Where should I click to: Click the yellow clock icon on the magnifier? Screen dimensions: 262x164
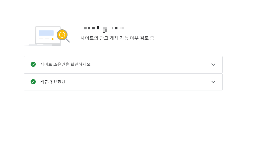(62, 35)
